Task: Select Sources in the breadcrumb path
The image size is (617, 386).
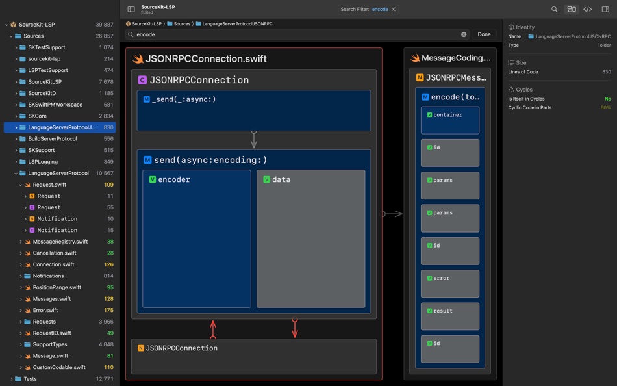Action: (179, 23)
